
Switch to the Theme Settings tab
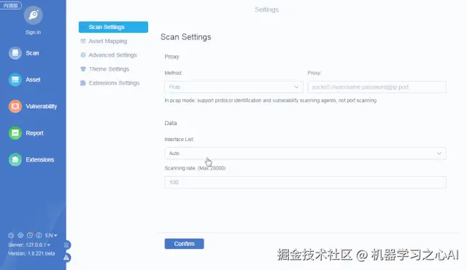pyautogui.click(x=109, y=69)
